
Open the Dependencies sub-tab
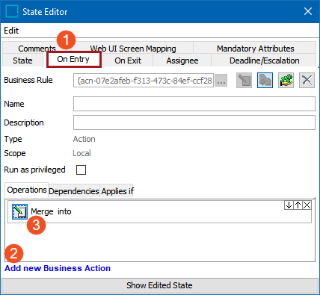(74, 191)
